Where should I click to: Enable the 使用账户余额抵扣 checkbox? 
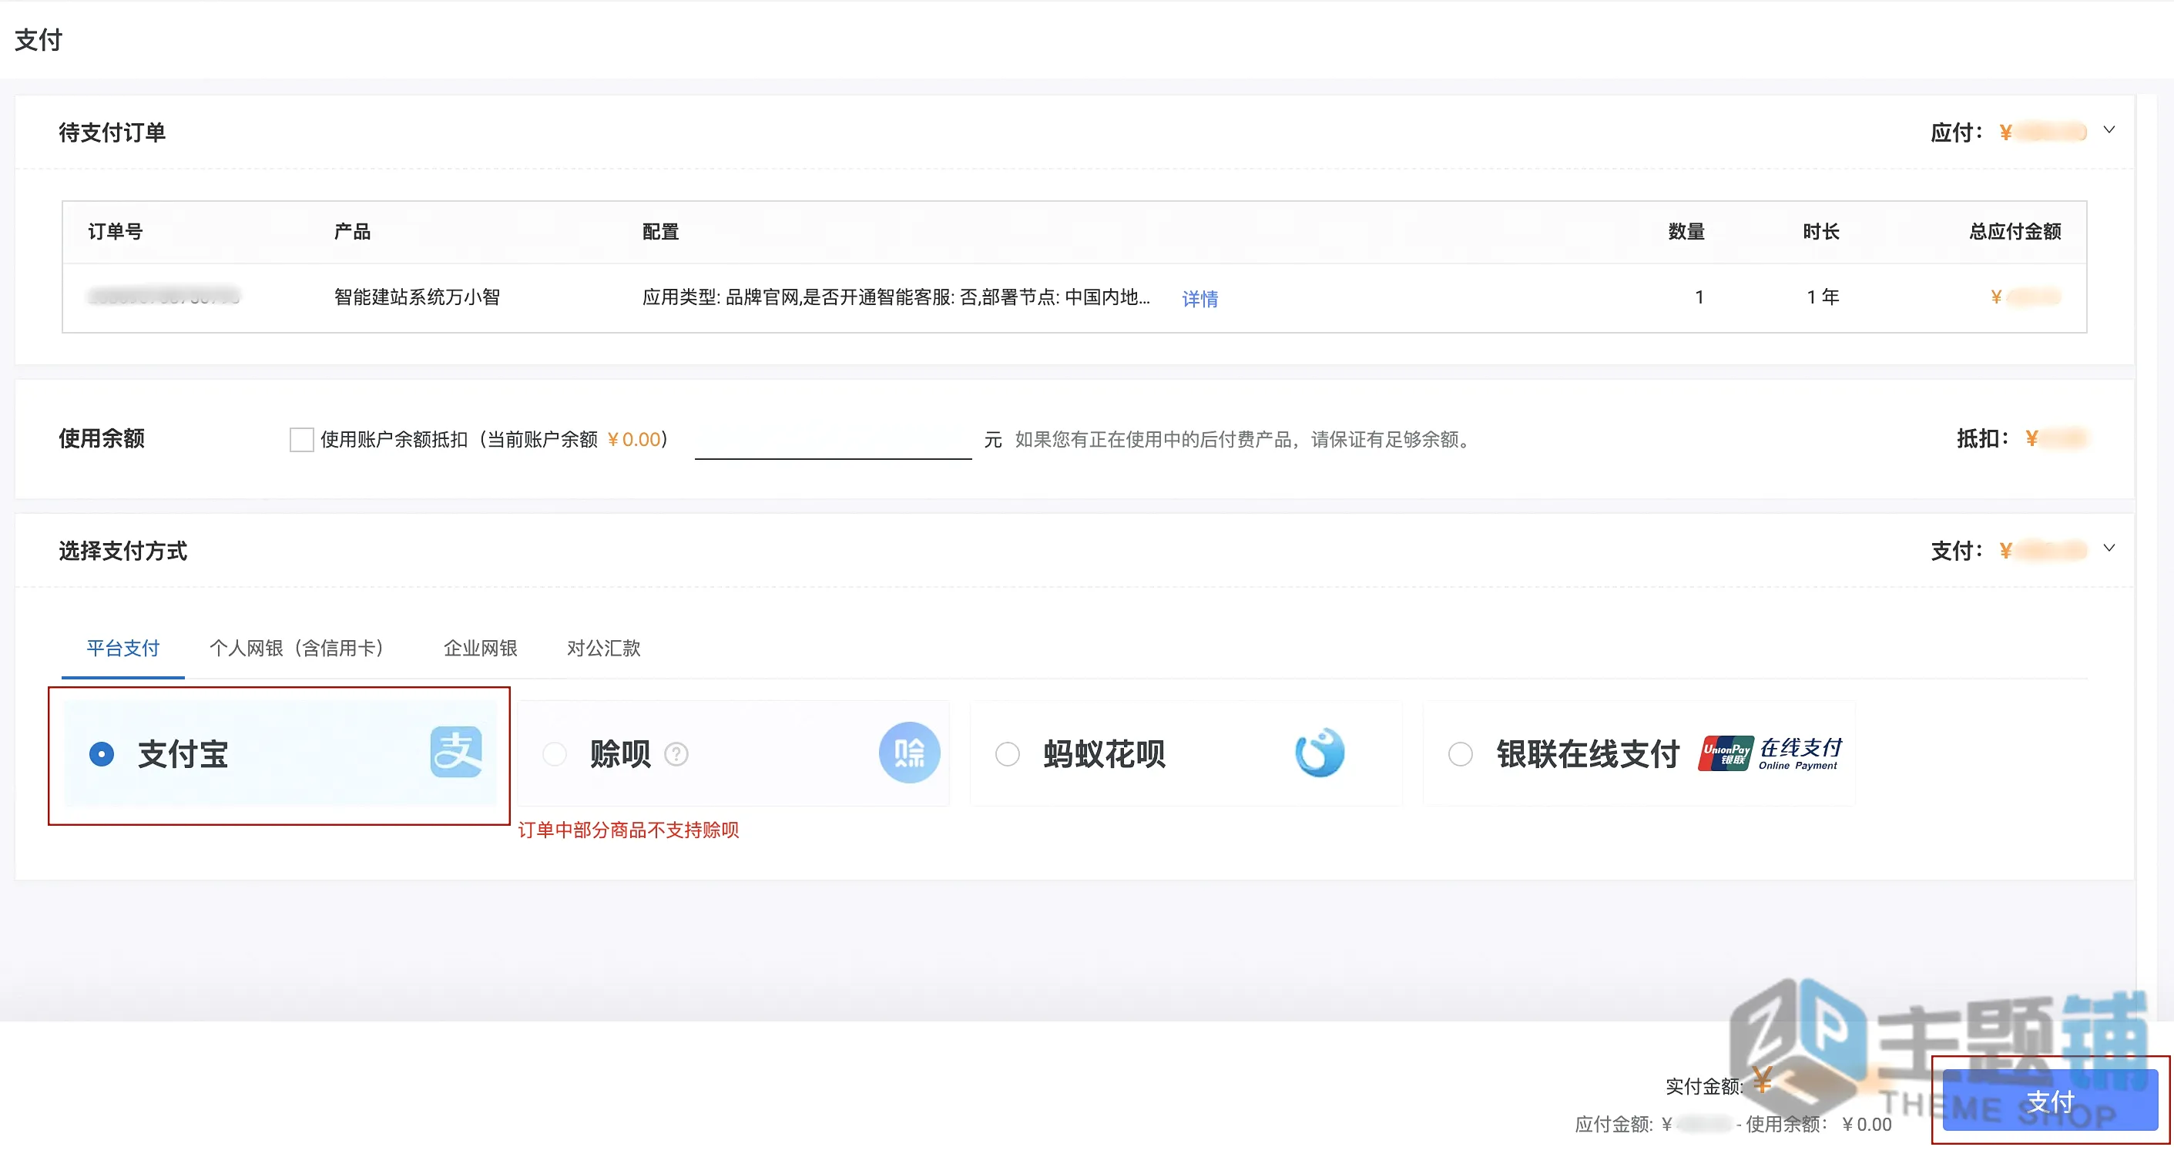click(x=301, y=439)
